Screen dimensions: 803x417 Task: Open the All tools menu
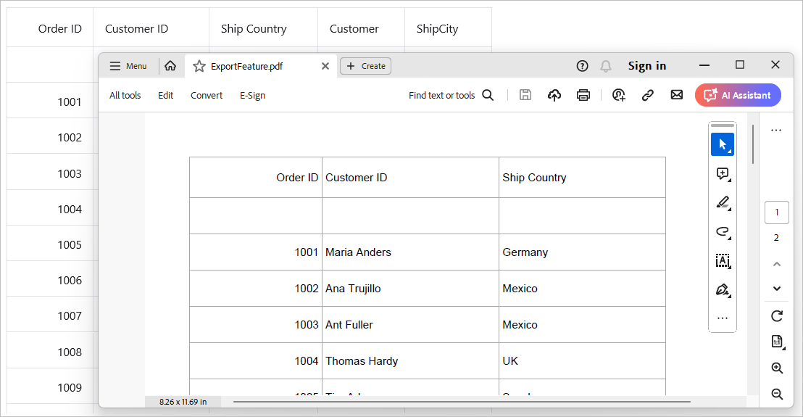pyautogui.click(x=125, y=95)
